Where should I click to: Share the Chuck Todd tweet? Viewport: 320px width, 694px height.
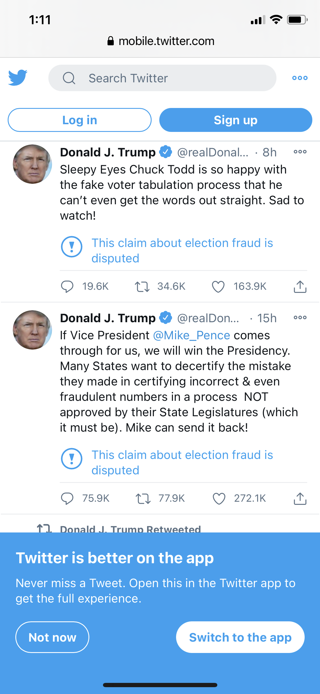(300, 287)
